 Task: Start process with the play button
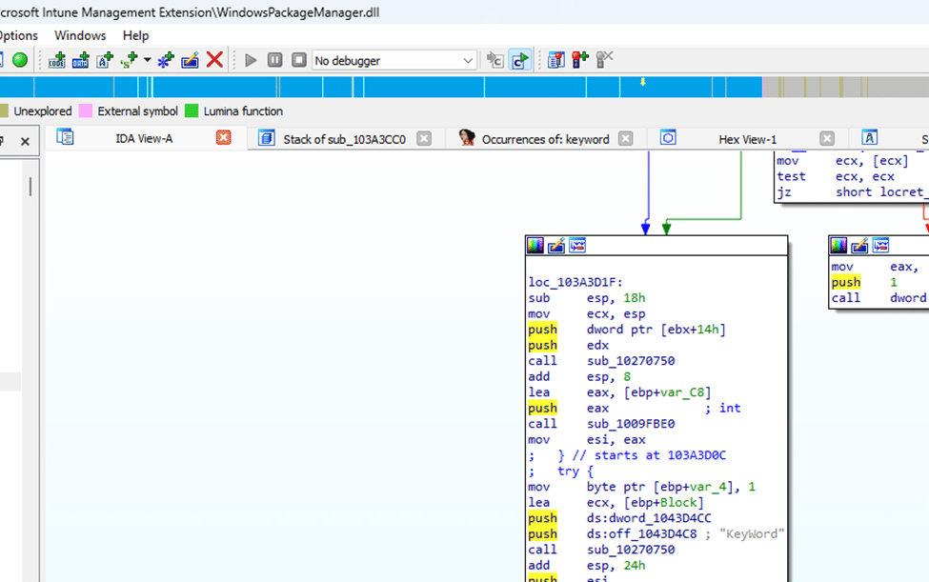pos(251,60)
